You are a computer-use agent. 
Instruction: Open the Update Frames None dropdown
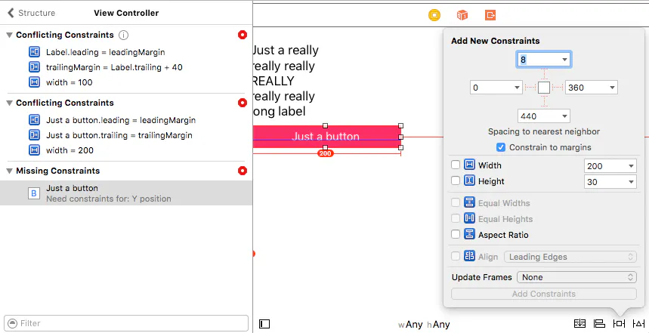(x=576, y=277)
